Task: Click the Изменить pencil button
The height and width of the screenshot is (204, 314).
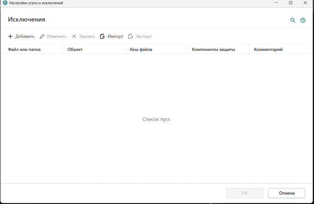Action: 53,36
